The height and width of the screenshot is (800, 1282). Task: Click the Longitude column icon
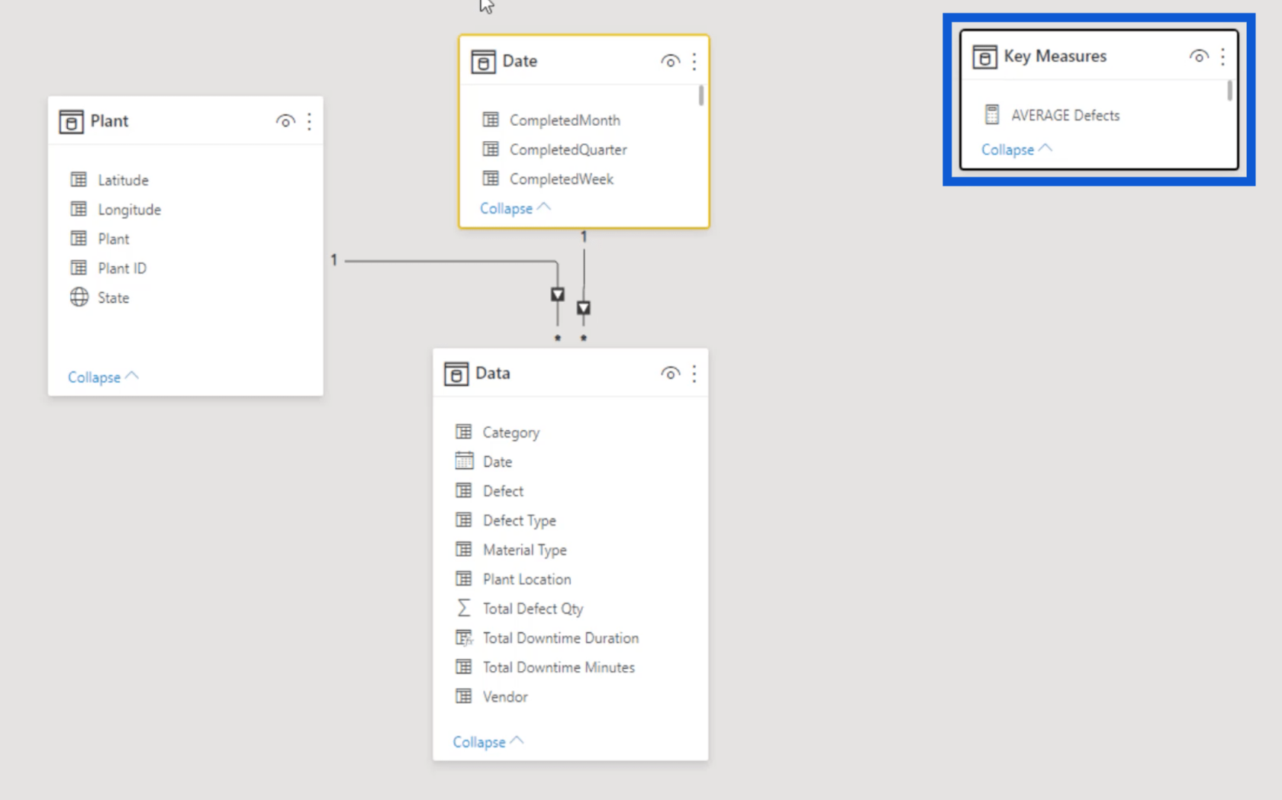(x=79, y=209)
